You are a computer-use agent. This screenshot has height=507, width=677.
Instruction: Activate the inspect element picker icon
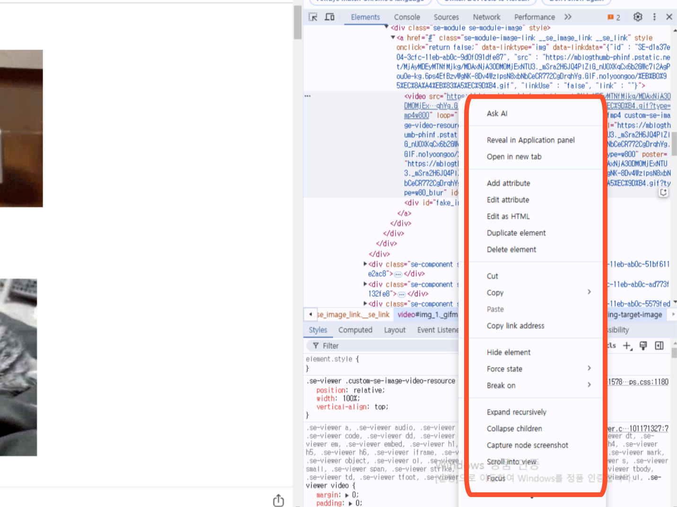[x=313, y=17]
